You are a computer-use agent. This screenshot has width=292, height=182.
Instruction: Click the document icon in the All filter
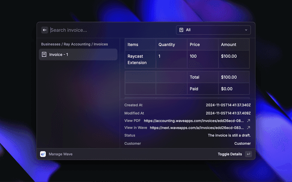(181, 30)
